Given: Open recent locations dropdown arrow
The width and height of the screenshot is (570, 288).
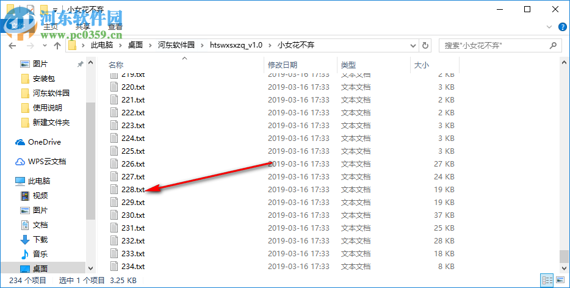Looking at the screenshot, I should [x=45, y=45].
